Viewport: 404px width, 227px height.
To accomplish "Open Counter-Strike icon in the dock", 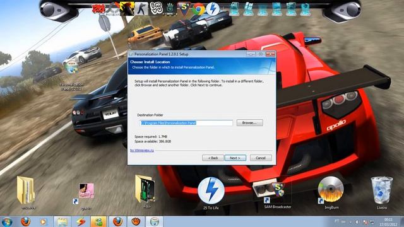I will click(x=141, y=8).
